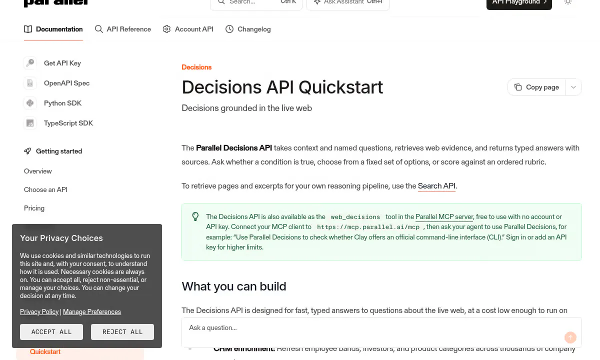Open the TypeScript SDK sidebar link
Viewport: 600px width, 360px height.
click(68, 123)
